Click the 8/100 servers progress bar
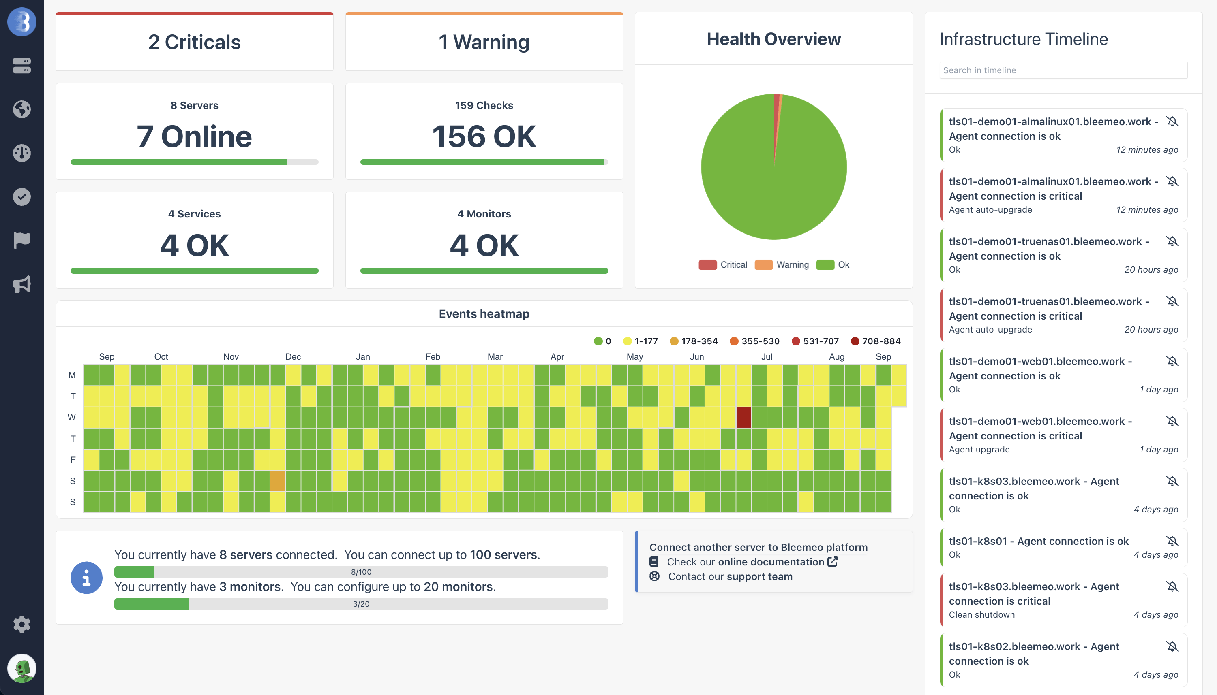Viewport: 1217px width, 695px height. click(x=361, y=572)
